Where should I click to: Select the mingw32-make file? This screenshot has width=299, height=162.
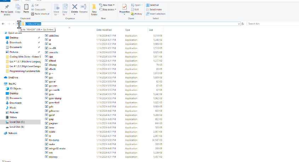(57, 149)
